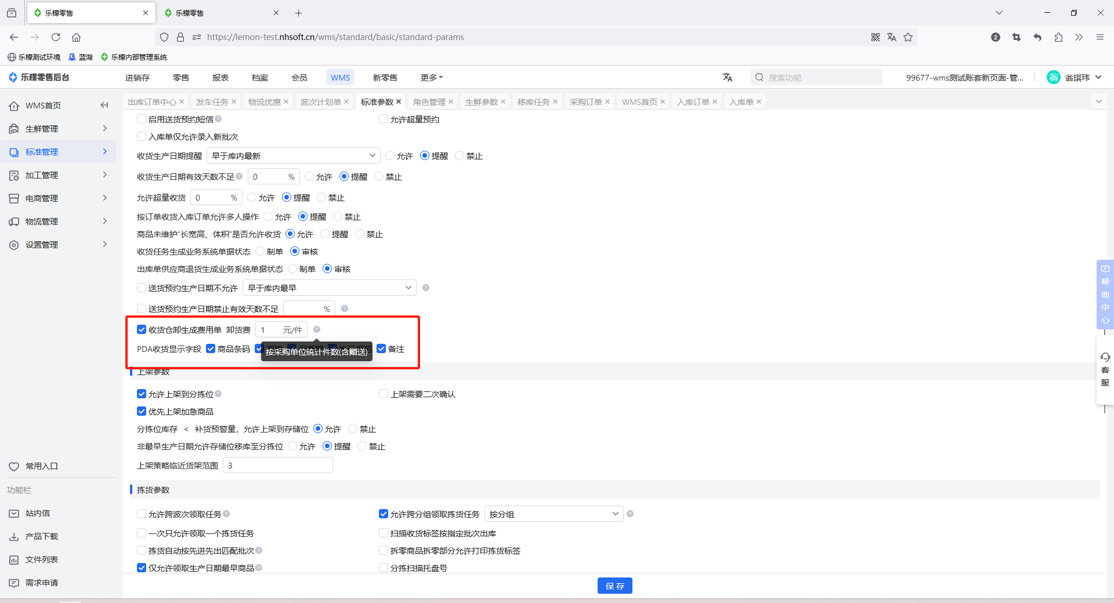The image size is (1114, 603).
Task: Uncheck 收货仓卸生成费用单
Action: coord(142,329)
